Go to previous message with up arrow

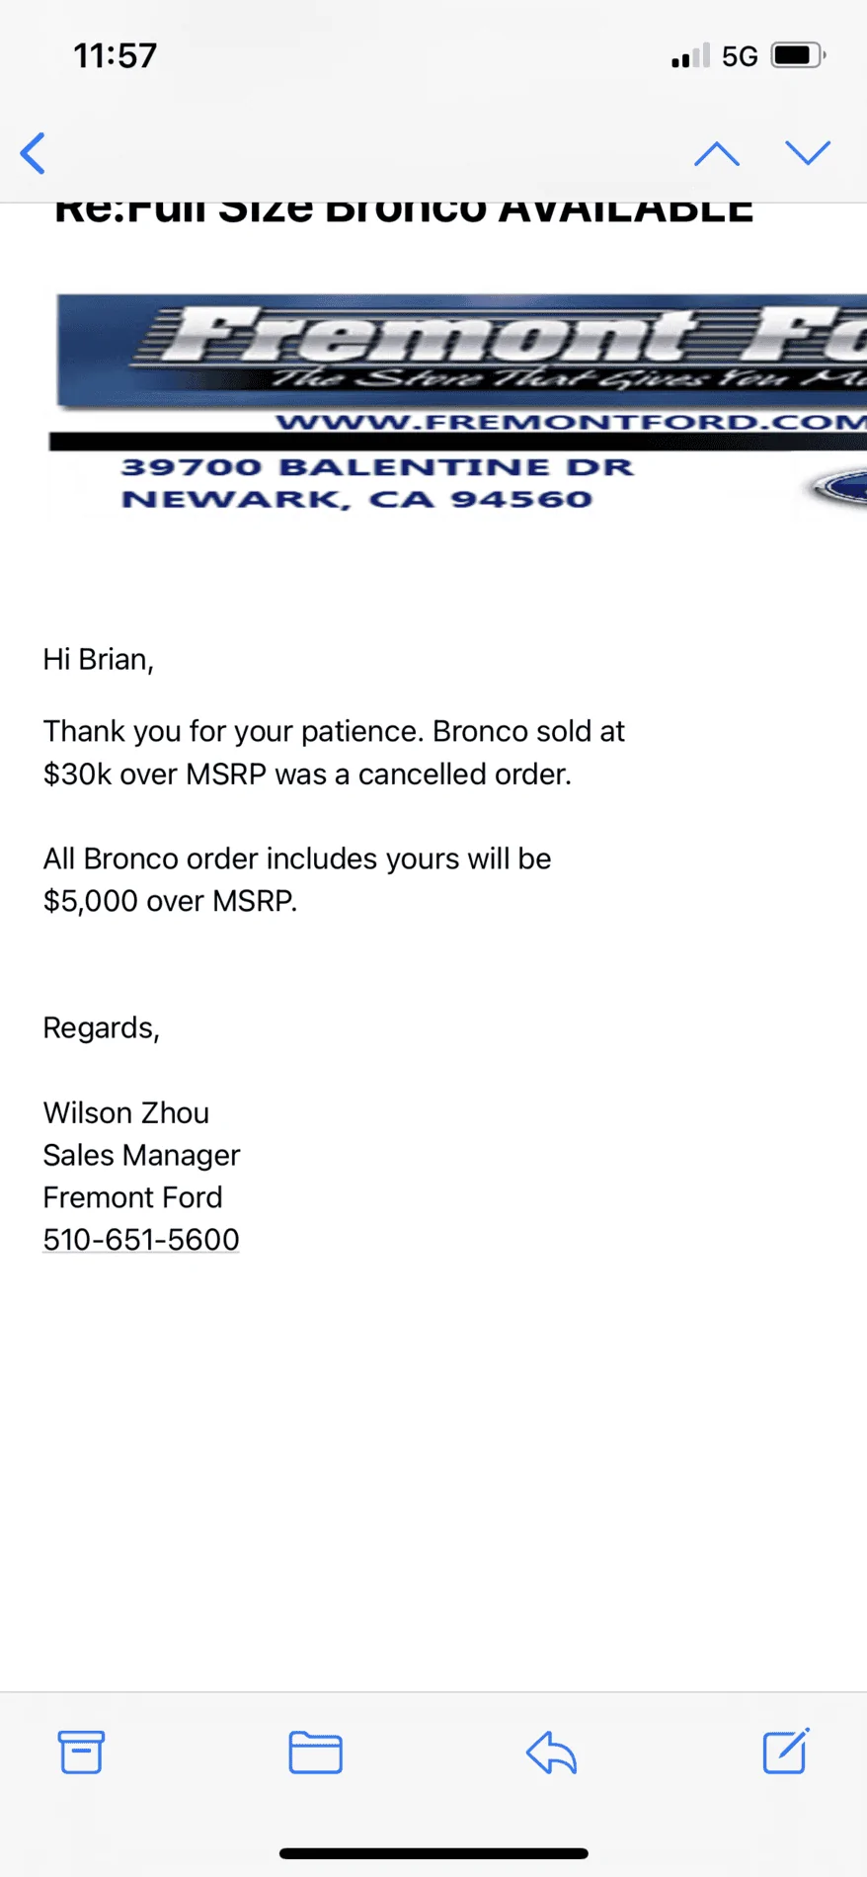pos(716,153)
